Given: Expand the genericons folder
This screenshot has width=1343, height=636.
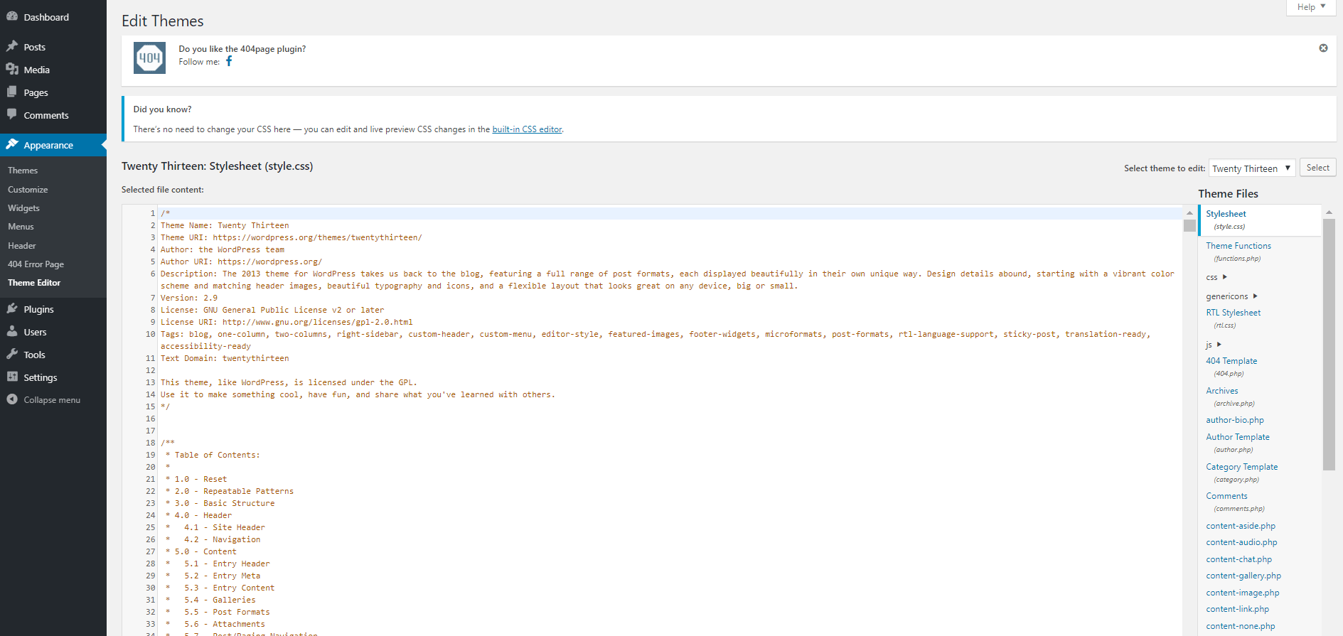Looking at the screenshot, I should pyautogui.click(x=1231, y=296).
